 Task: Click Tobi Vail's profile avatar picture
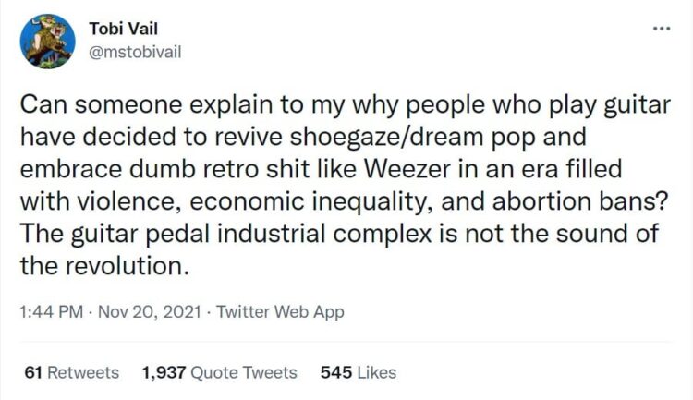47,41
